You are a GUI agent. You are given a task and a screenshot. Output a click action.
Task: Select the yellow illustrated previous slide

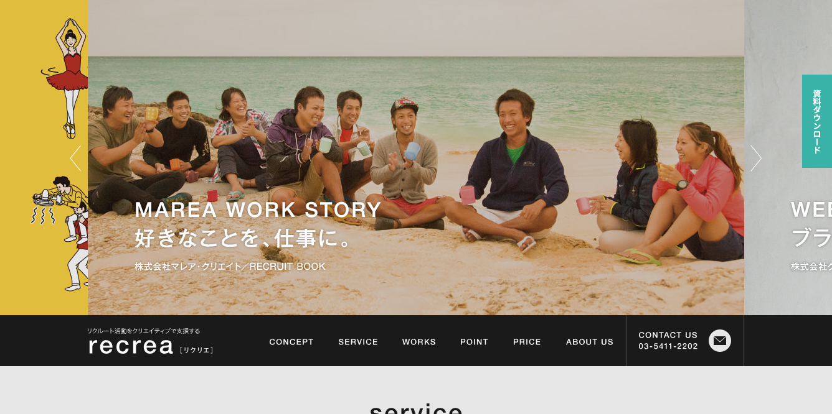44,157
